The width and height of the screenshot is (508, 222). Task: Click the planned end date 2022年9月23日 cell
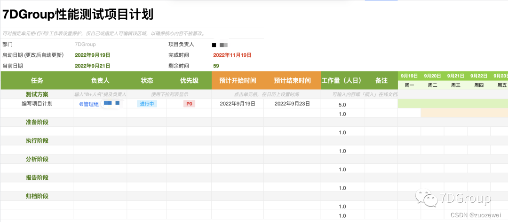(x=292, y=104)
